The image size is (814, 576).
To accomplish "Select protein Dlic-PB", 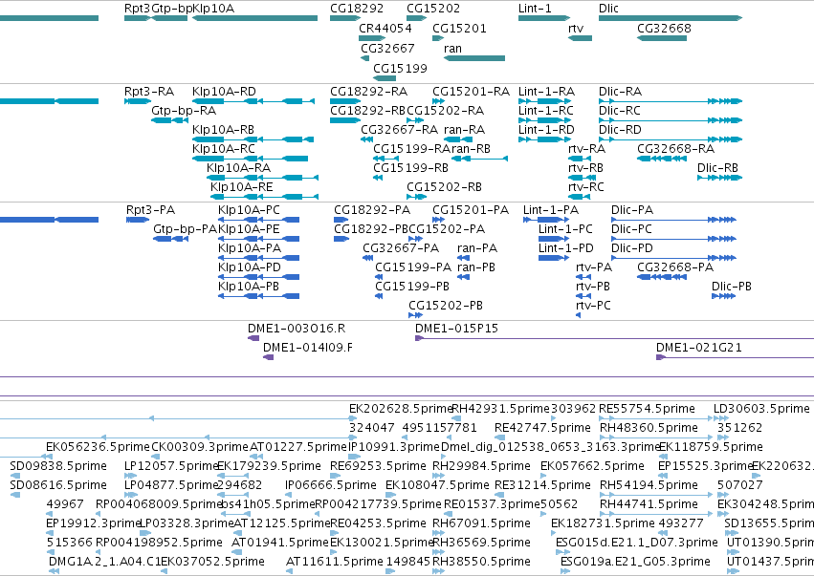I will (724, 296).
